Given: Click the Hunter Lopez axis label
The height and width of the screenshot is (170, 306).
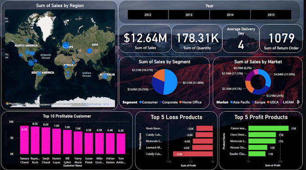Looking at the screenshot, I should (x=57, y=161).
